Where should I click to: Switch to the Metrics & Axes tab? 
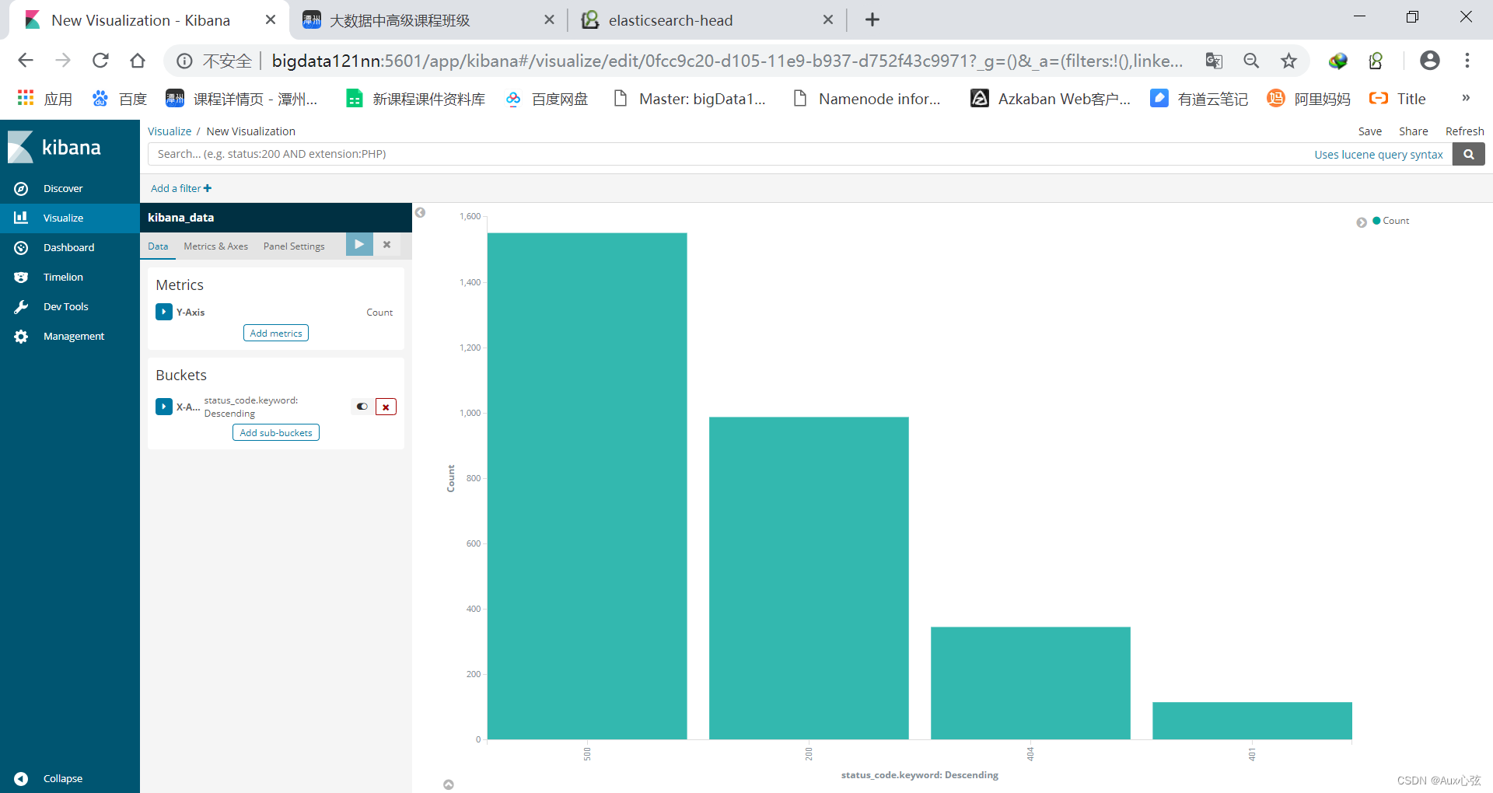[x=215, y=246]
